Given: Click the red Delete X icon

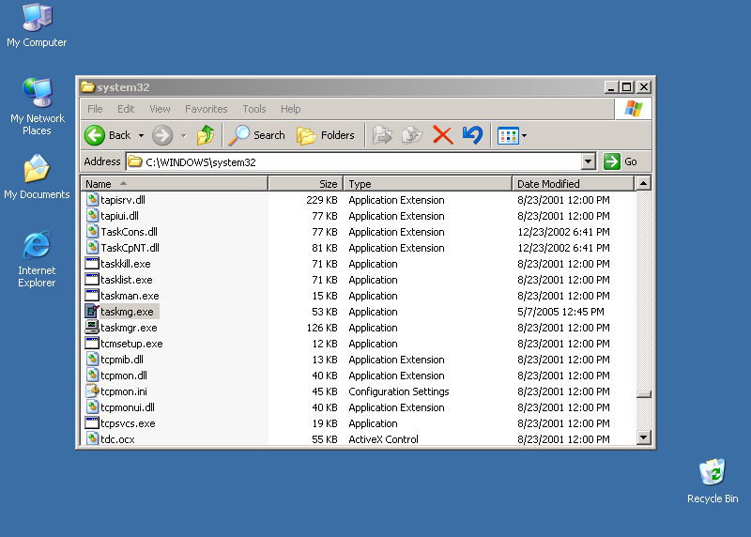Looking at the screenshot, I should pyautogui.click(x=442, y=135).
